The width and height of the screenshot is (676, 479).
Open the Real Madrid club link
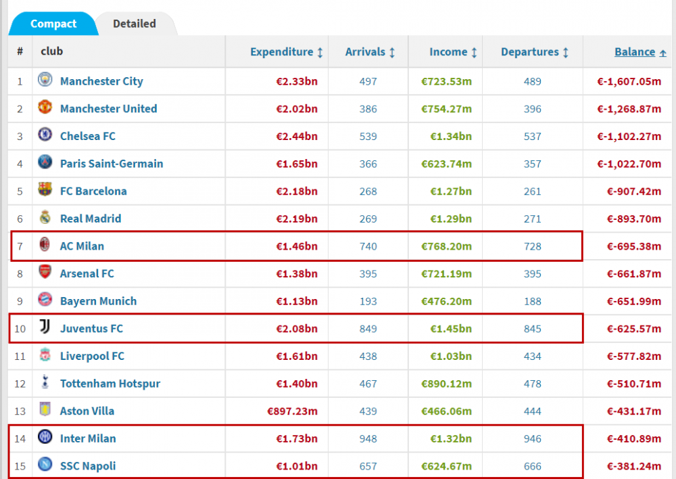(91, 219)
